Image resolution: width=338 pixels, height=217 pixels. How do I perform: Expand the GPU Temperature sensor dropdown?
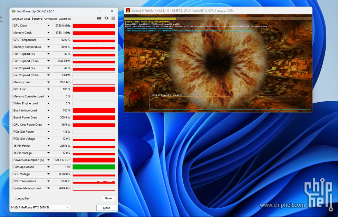point(48,40)
